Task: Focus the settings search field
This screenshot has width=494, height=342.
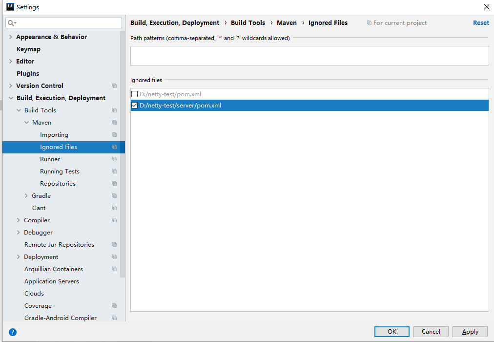Action: pyautogui.click(x=63, y=23)
